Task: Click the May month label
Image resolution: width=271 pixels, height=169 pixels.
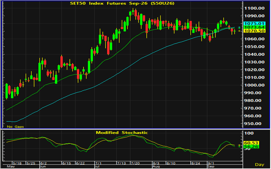Action: coord(11,167)
